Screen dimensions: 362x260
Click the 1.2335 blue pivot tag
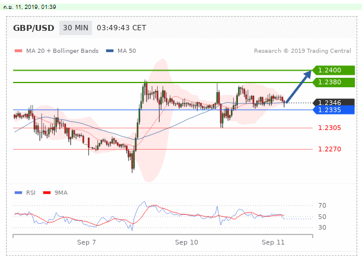point(334,110)
